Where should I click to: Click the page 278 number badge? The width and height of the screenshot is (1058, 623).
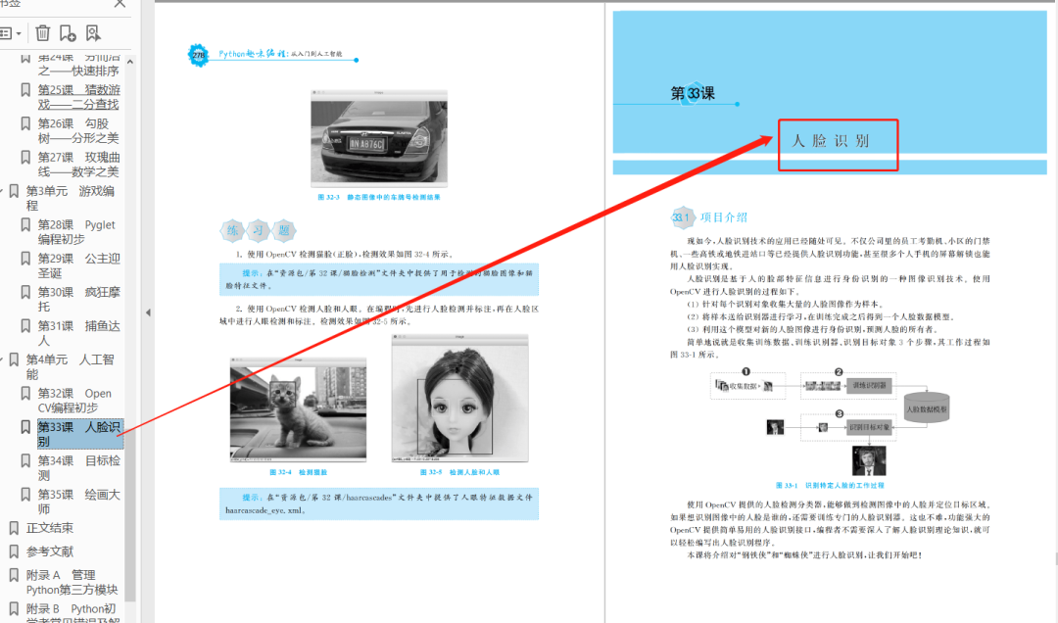click(198, 55)
